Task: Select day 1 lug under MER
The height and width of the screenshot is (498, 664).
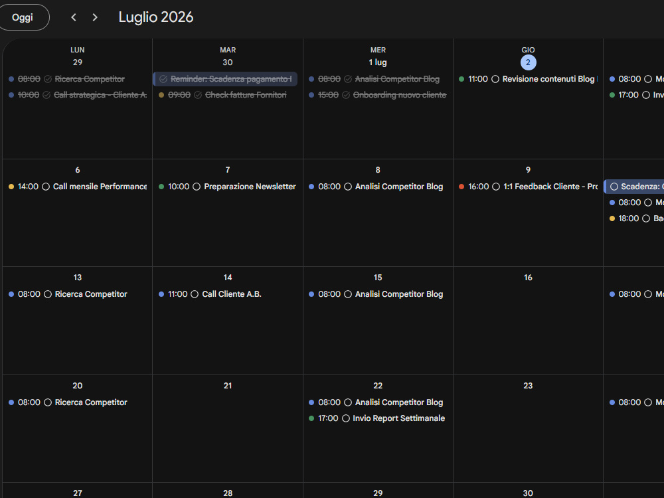Action: click(x=378, y=62)
